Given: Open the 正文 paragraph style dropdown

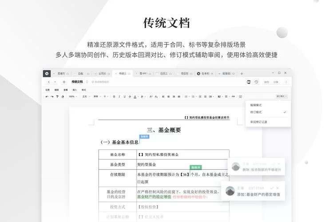Looking at the screenshot, I should 86,97.
